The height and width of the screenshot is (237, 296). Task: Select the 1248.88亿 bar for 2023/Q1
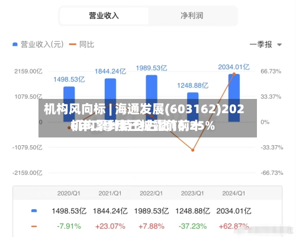click(193, 107)
